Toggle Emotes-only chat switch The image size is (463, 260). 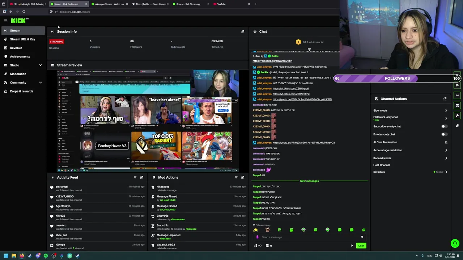click(444, 134)
